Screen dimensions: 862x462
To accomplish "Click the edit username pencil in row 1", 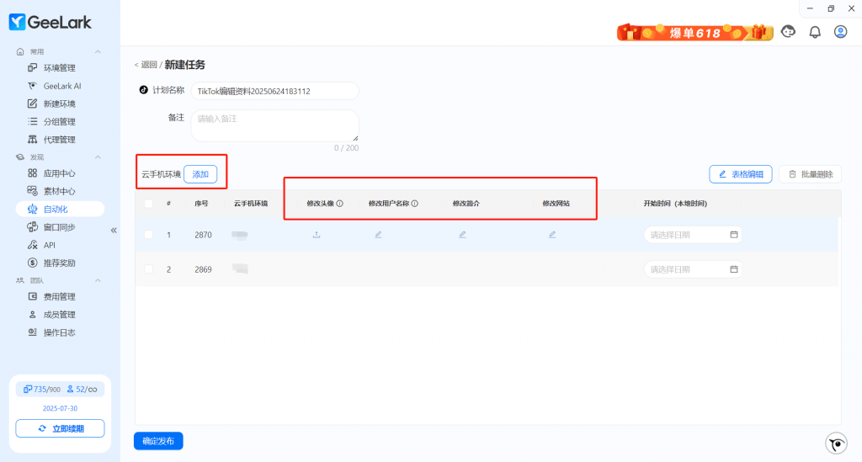I will [x=378, y=235].
